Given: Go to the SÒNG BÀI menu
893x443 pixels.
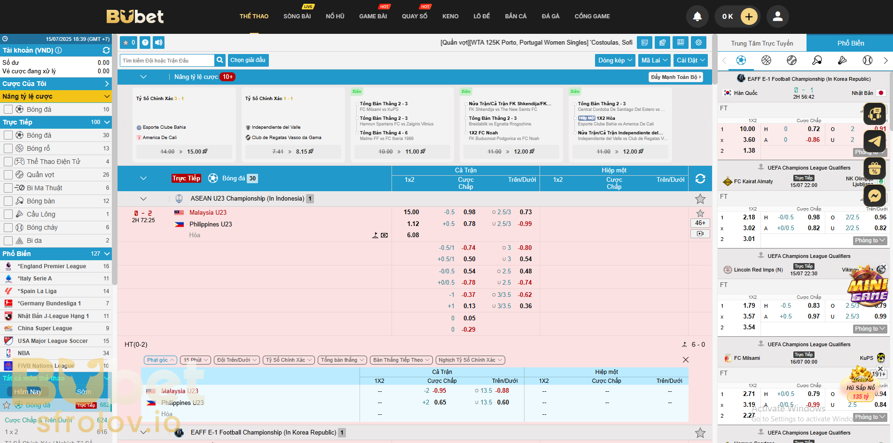Looking at the screenshot, I should [x=297, y=16].
